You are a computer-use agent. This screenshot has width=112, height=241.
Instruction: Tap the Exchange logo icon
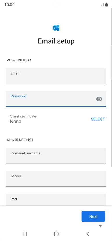56,28
